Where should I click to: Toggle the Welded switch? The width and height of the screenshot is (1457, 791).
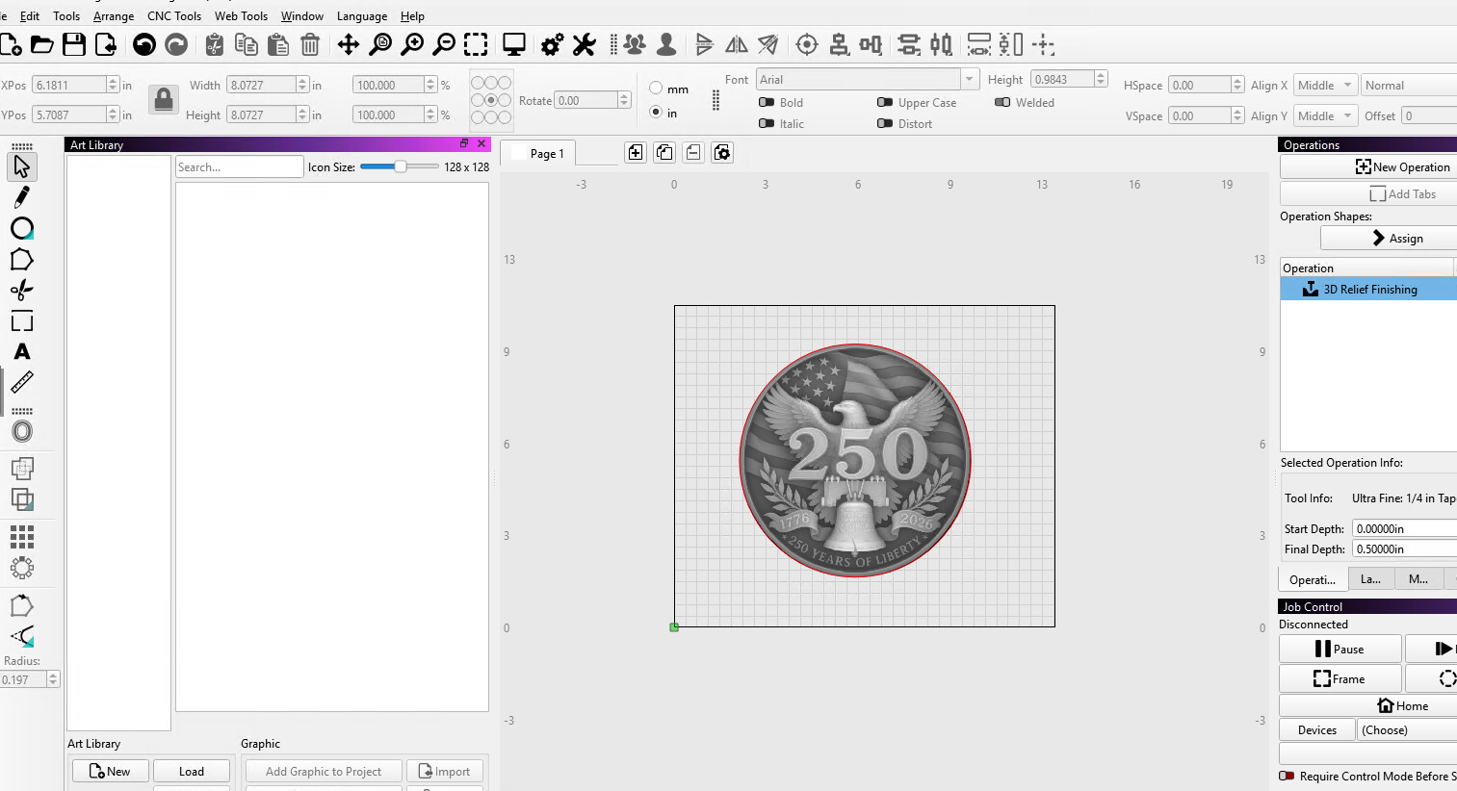(x=1002, y=102)
